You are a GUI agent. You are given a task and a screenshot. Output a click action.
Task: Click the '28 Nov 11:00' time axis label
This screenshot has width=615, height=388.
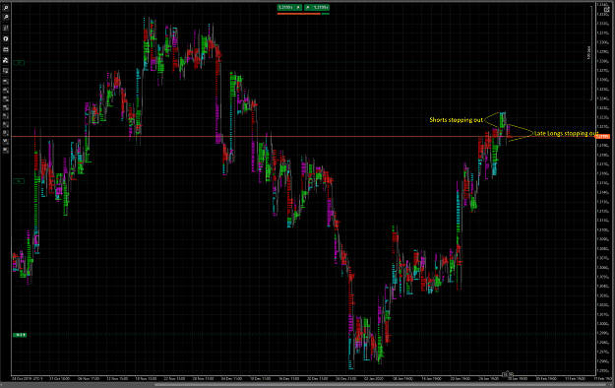[203, 379]
